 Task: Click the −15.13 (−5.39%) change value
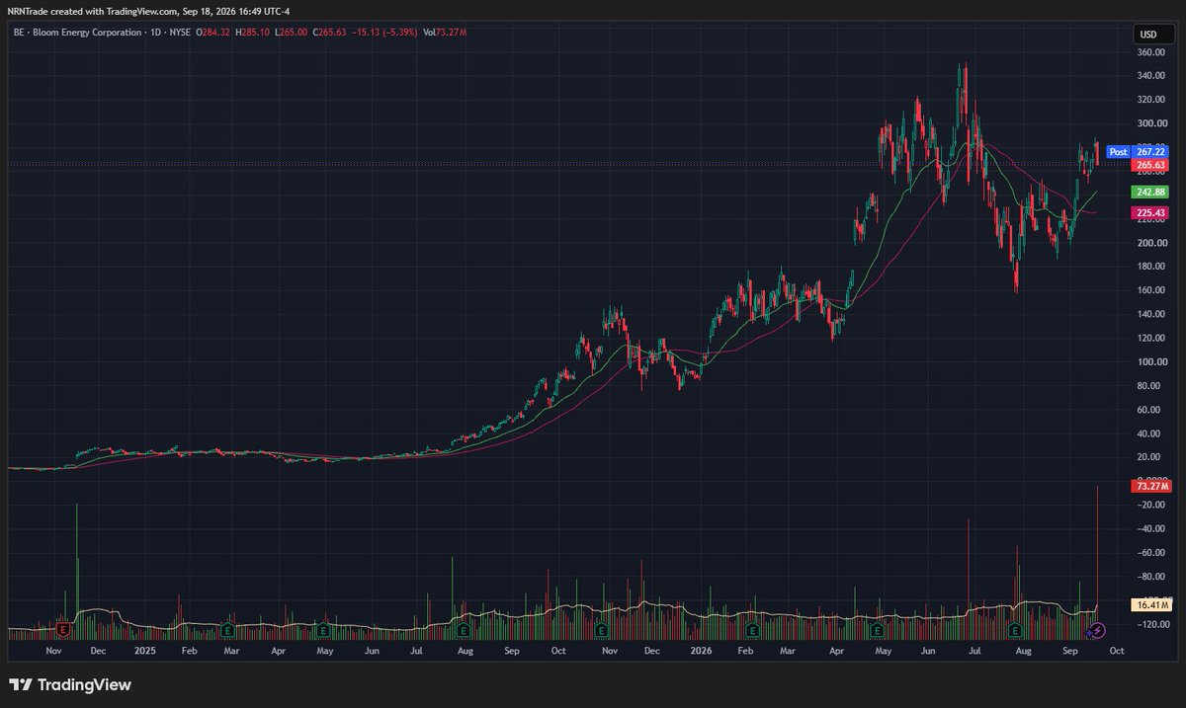point(385,33)
